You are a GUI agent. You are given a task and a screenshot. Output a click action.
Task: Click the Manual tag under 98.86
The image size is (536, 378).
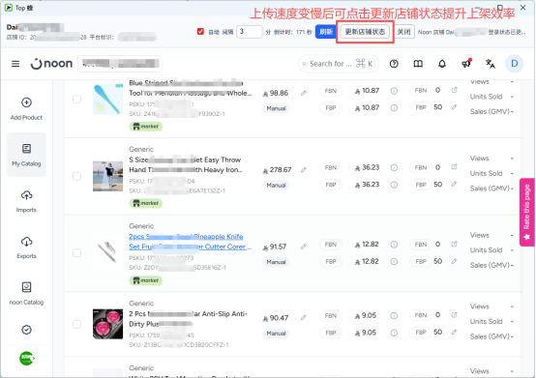pos(276,108)
